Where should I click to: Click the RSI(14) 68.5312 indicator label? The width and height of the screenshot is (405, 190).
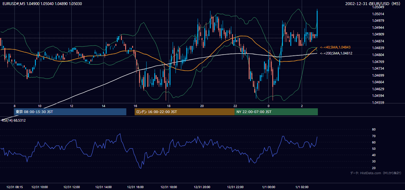click(x=14, y=120)
